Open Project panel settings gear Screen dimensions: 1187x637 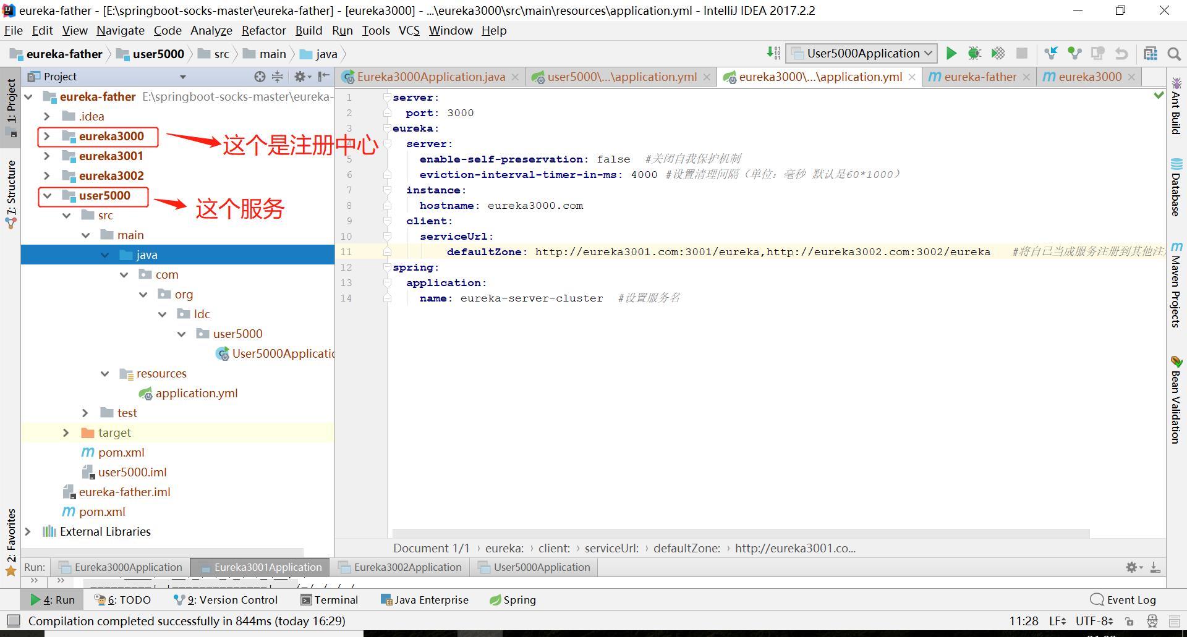click(x=302, y=77)
